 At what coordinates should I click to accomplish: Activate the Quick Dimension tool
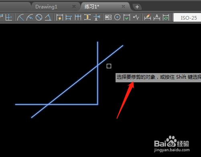tap(60, 17)
